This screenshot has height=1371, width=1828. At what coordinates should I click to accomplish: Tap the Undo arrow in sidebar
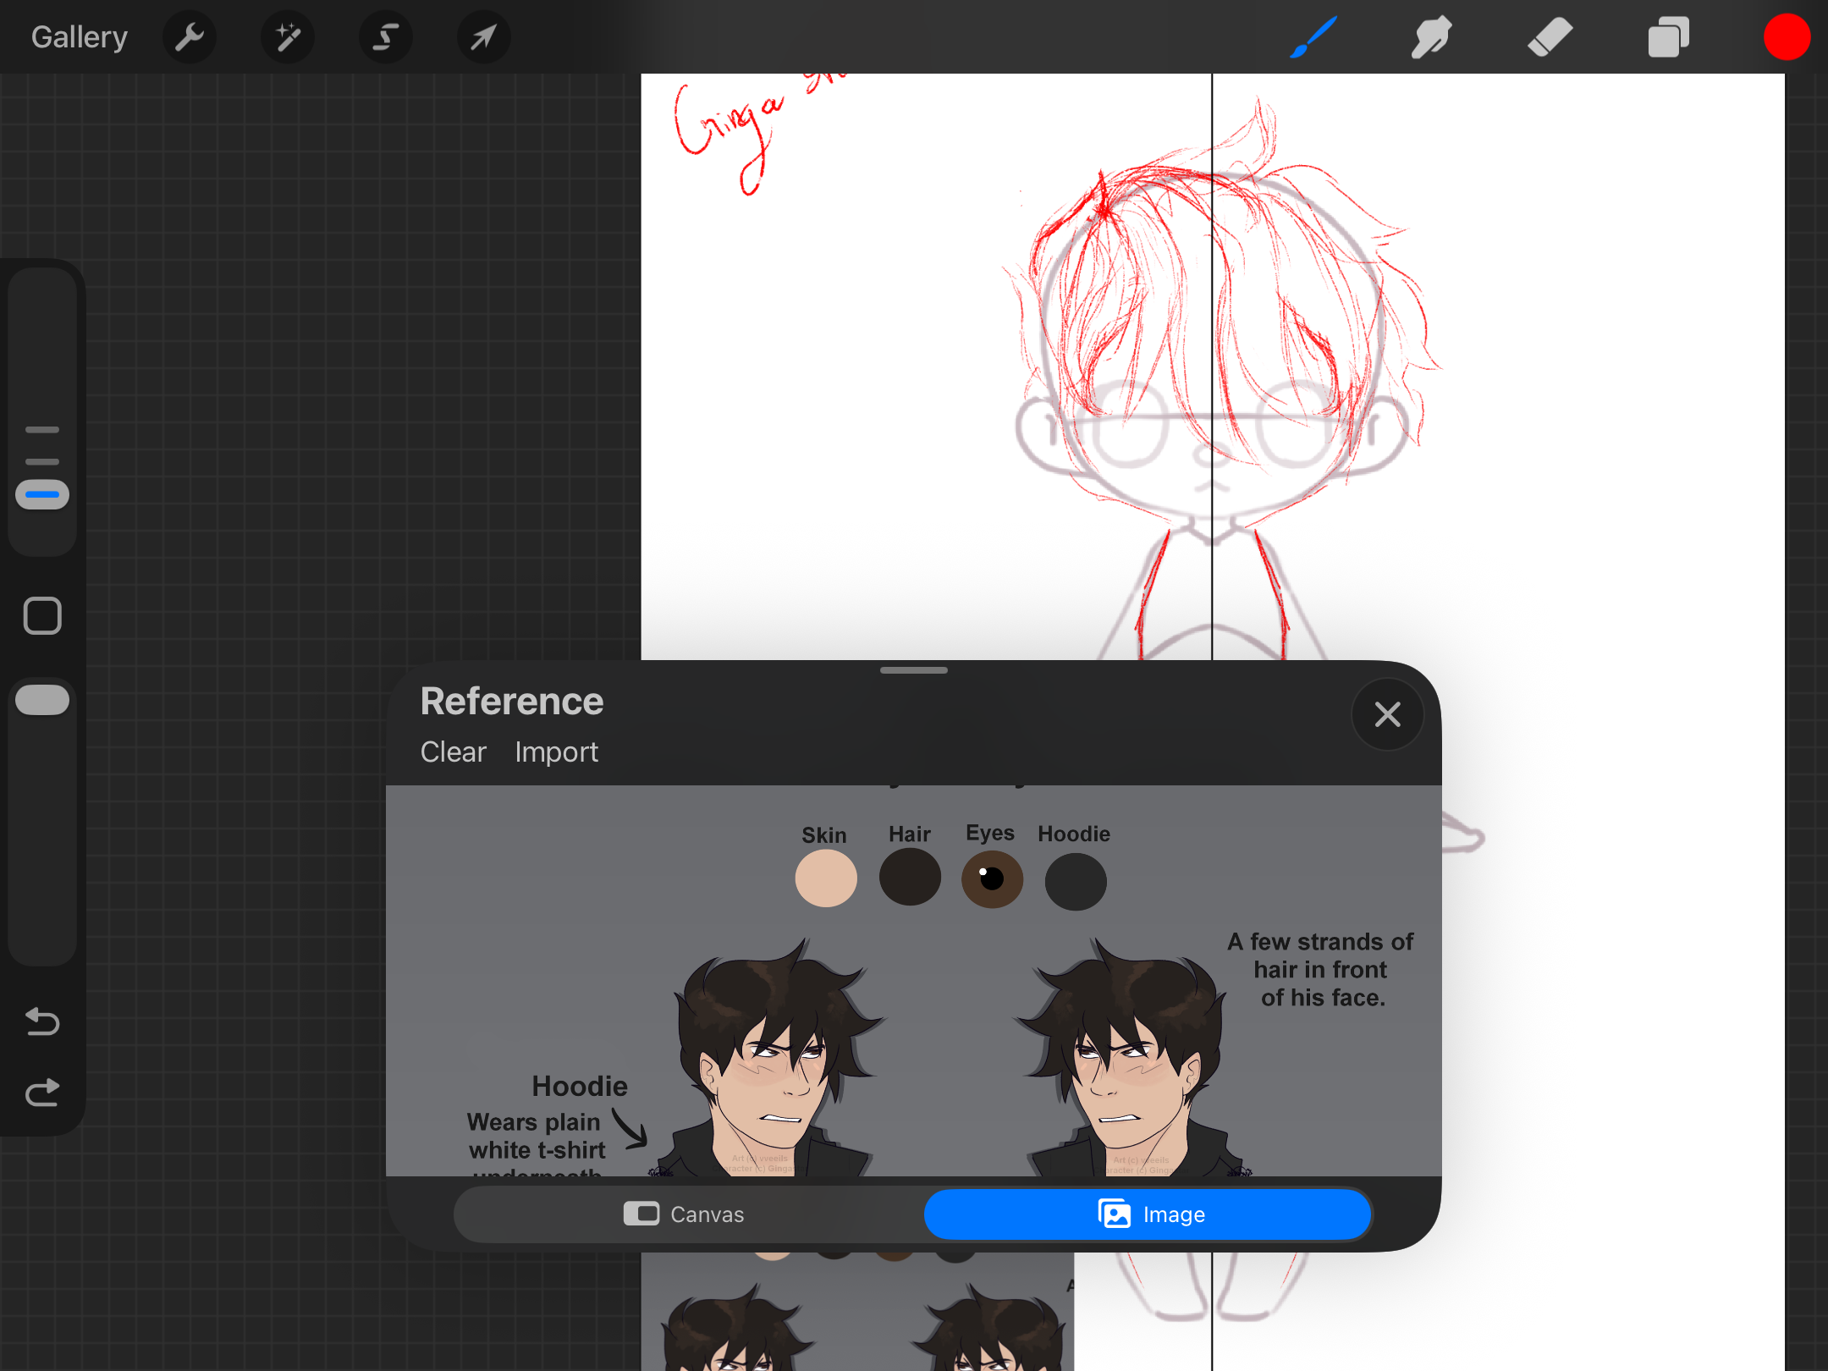42,1021
